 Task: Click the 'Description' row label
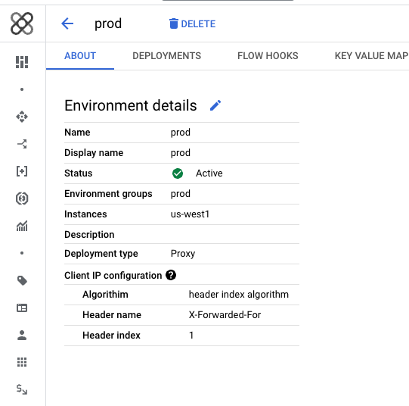89,235
